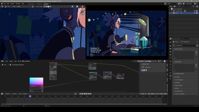Open the Help menu
199x112 pixels.
click(23, 4)
